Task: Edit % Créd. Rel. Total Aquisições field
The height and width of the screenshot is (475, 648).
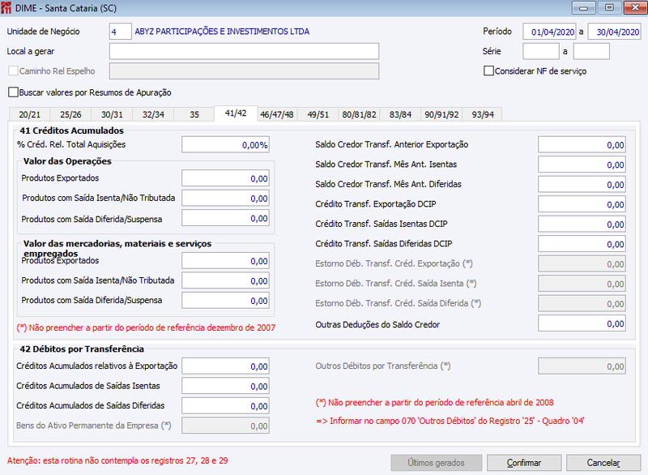Action: click(x=226, y=145)
